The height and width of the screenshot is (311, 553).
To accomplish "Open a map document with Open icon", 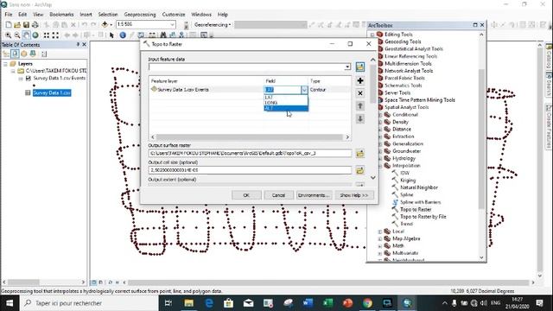I will (17, 25).
